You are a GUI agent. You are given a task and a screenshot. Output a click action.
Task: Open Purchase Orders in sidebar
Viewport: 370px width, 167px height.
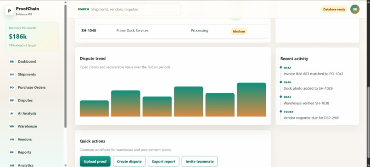coord(32,87)
